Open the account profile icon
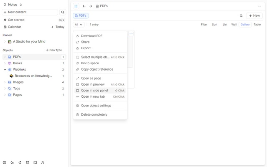This screenshot has height=167, width=267. (x=43, y=162)
